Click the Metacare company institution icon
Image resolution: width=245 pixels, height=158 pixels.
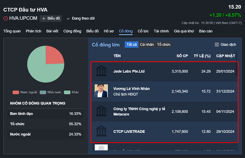coord(101,111)
